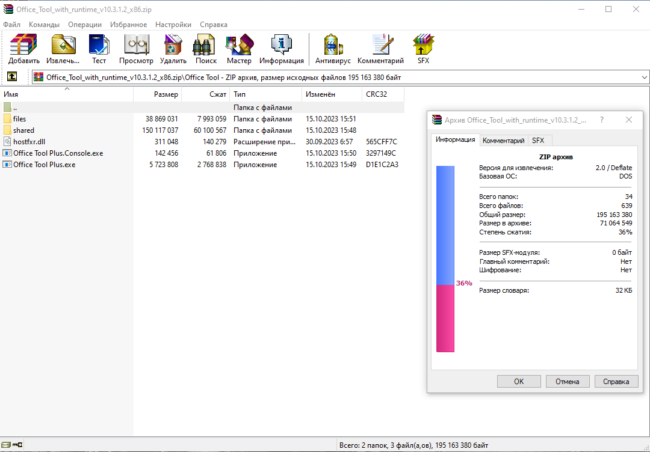Select the 'shared' folder name

pos(23,130)
